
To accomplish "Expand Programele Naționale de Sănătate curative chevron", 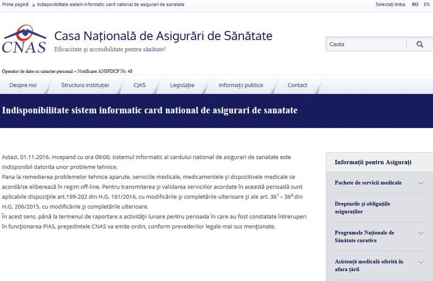I will click(421, 233).
